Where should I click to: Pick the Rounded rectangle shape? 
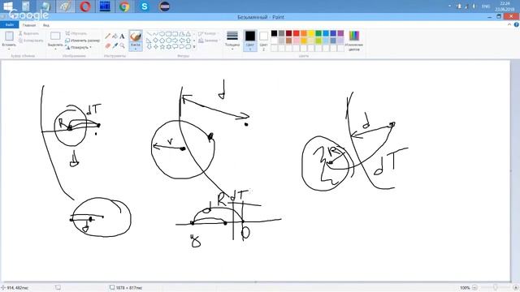point(175,34)
